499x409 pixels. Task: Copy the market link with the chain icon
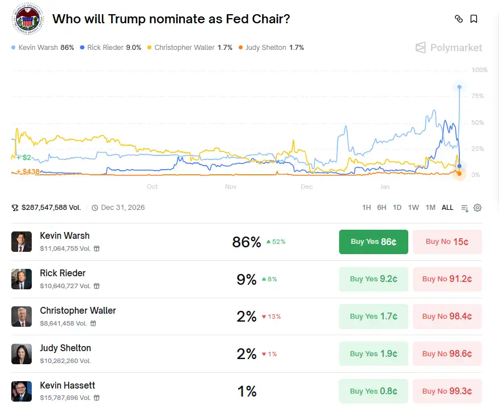(459, 19)
